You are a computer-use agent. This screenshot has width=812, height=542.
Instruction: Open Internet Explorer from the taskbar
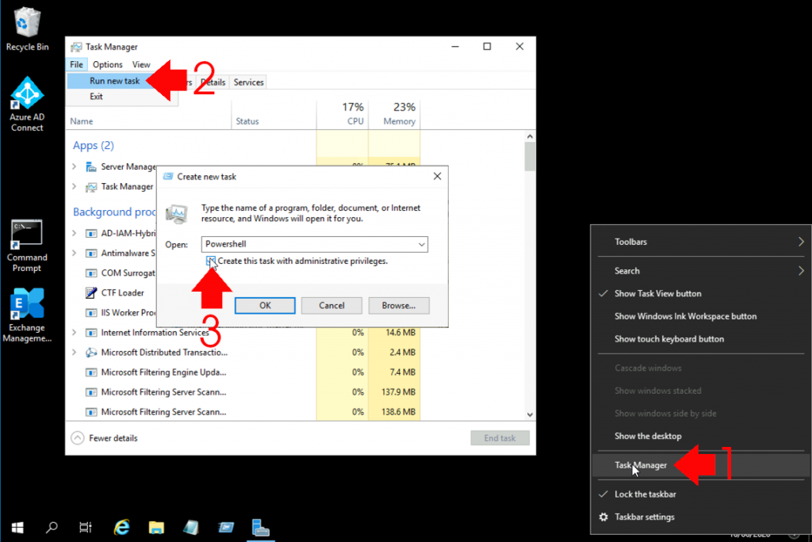point(121,527)
